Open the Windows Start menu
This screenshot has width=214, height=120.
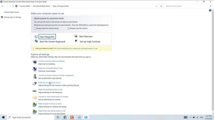point(3,117)
